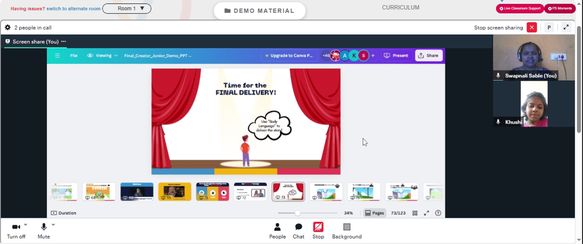Select slide thumbnail 74
583x244 pixels.
pos(326,192)
